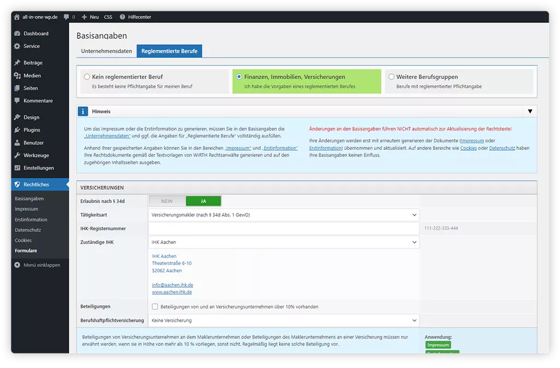
Task: Open Werkzeuge via the wrench icon
Action: tap(17, 156)
